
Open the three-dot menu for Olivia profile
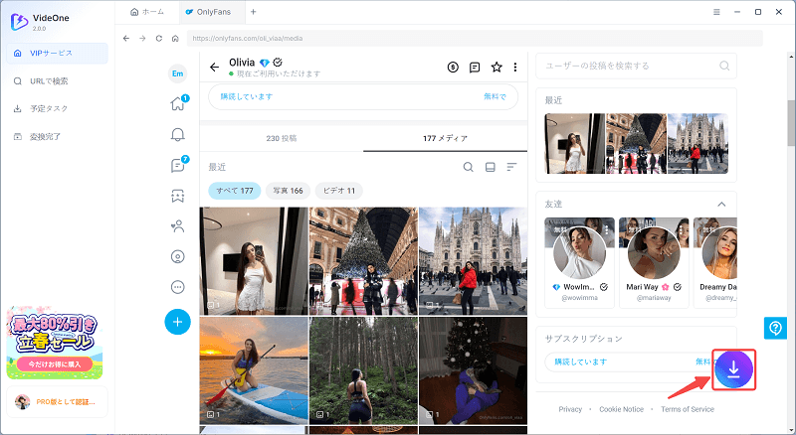coord(515,68)
